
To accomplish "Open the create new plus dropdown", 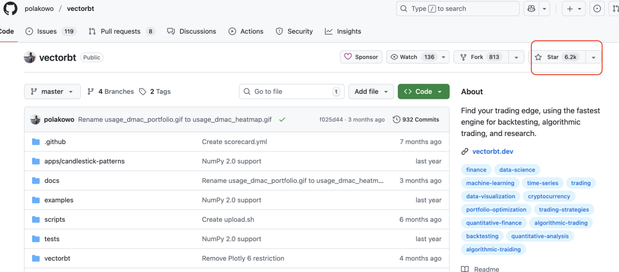I will pyautogui.click(x=574, y=9).
